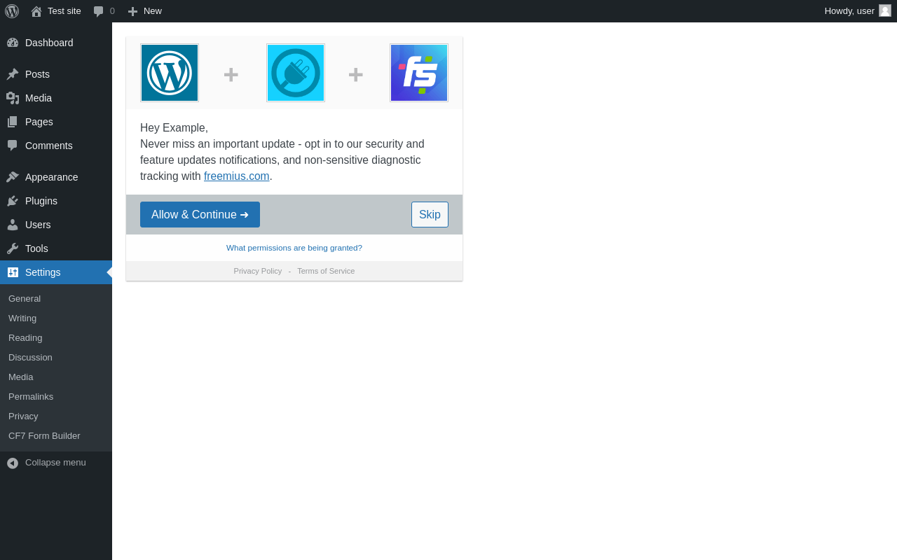This screenshot has width=897, height=560.
Task: Click the Allow & Continue button
Action: tap(200, 214)
